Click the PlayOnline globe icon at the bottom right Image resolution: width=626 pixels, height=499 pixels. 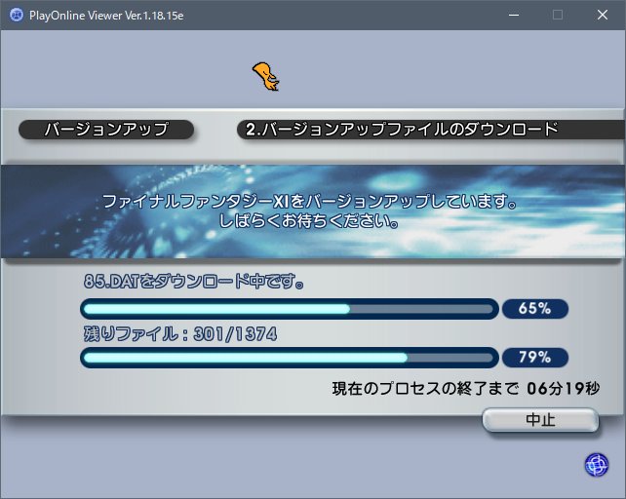tap(597, 465)
